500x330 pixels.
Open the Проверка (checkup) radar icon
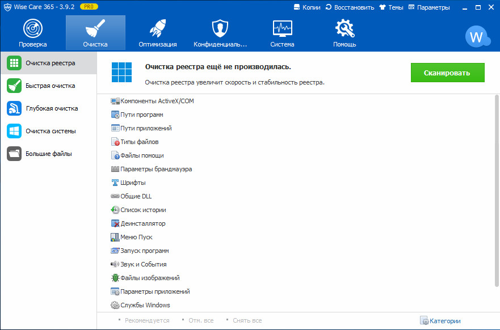tap(33, 28)
